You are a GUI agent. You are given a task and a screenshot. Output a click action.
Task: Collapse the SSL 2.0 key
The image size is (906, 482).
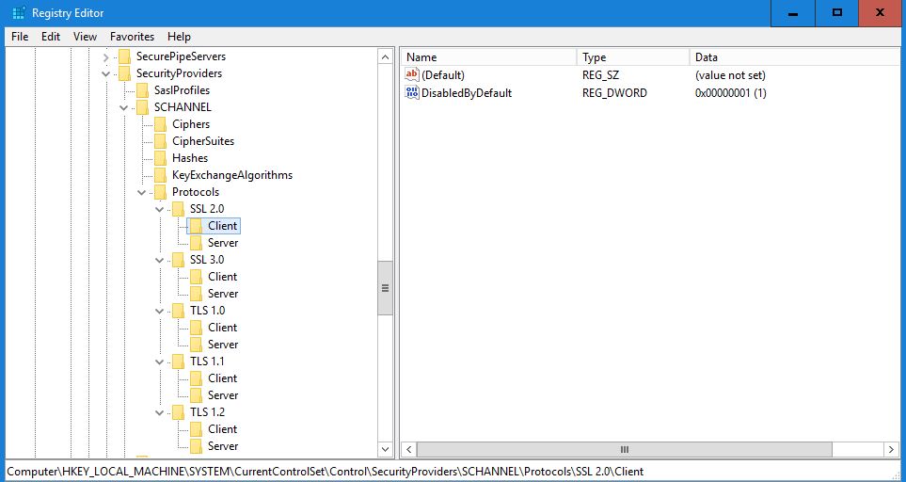(160, 209)
